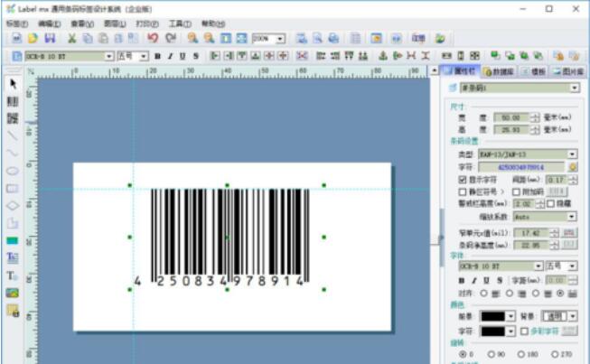Toggle the 显示字符 checkbox
This screenshot has width=590, height=364.
coord(463,180)
